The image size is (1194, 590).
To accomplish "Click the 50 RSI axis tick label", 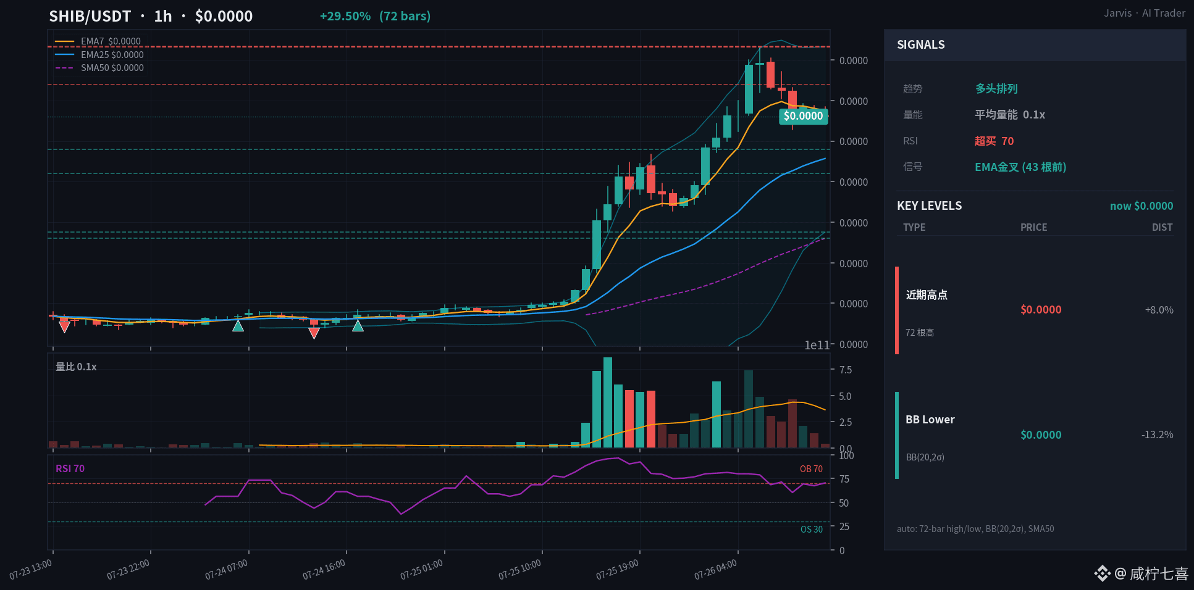I will tap(844, 503).
